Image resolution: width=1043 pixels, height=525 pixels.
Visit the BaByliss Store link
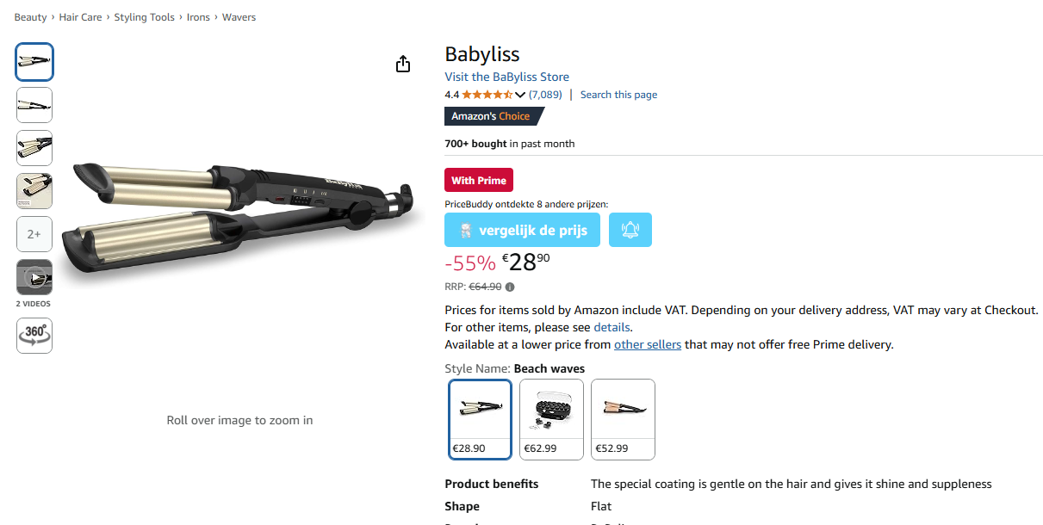[x=506, y=77]
